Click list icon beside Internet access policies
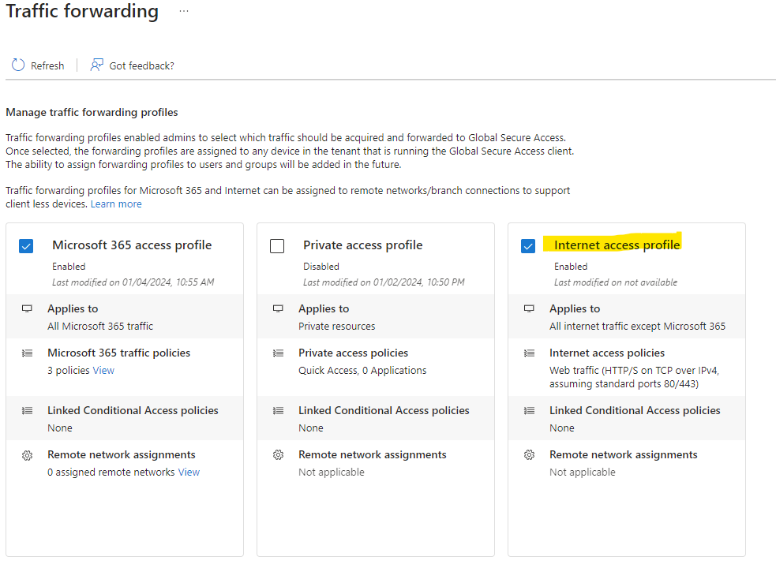 (529, 353)
